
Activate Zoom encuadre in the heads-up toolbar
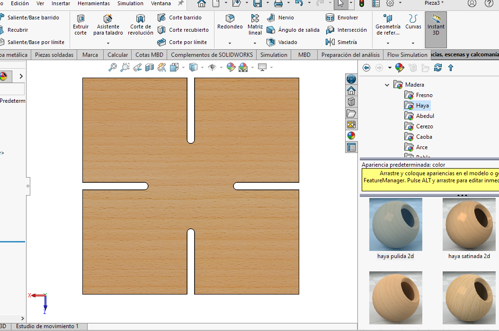[124, 67]
